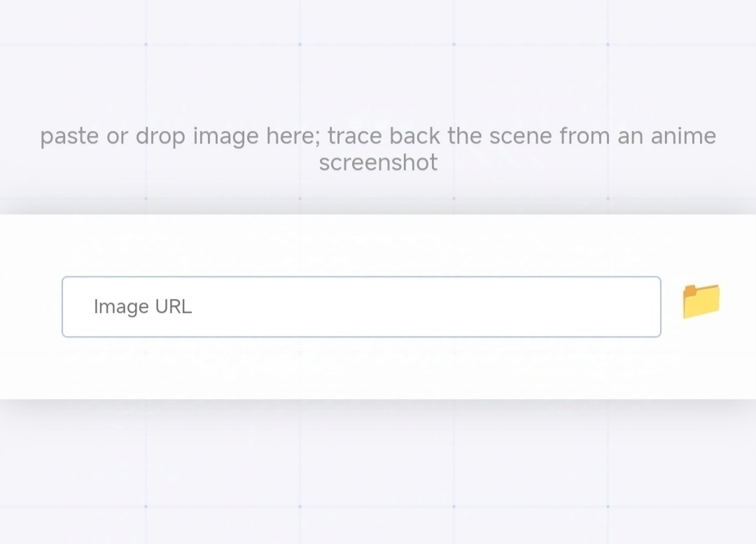Place cursor in the Image URL field
The height and width of the screenshot is (544, 756).
[361, 307]
